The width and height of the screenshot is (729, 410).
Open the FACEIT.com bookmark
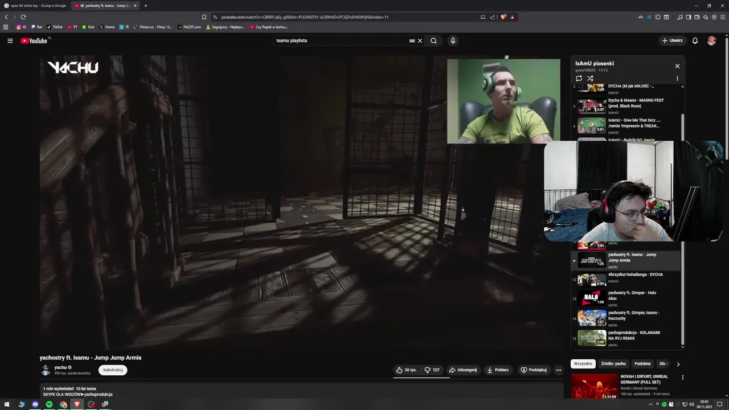tap(190, 27)
